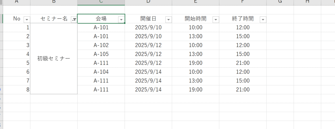Select column C header

tap(101, 2)
